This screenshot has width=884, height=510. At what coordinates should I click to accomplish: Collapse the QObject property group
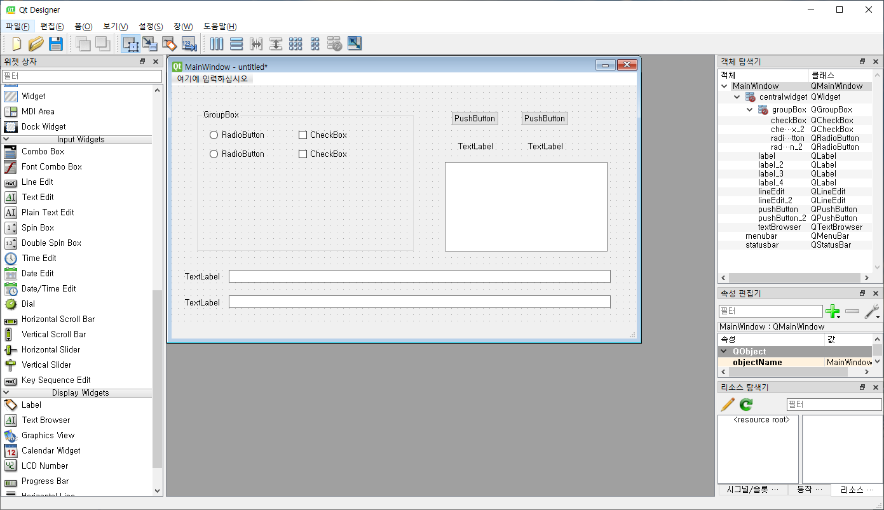tap(724, 351)
